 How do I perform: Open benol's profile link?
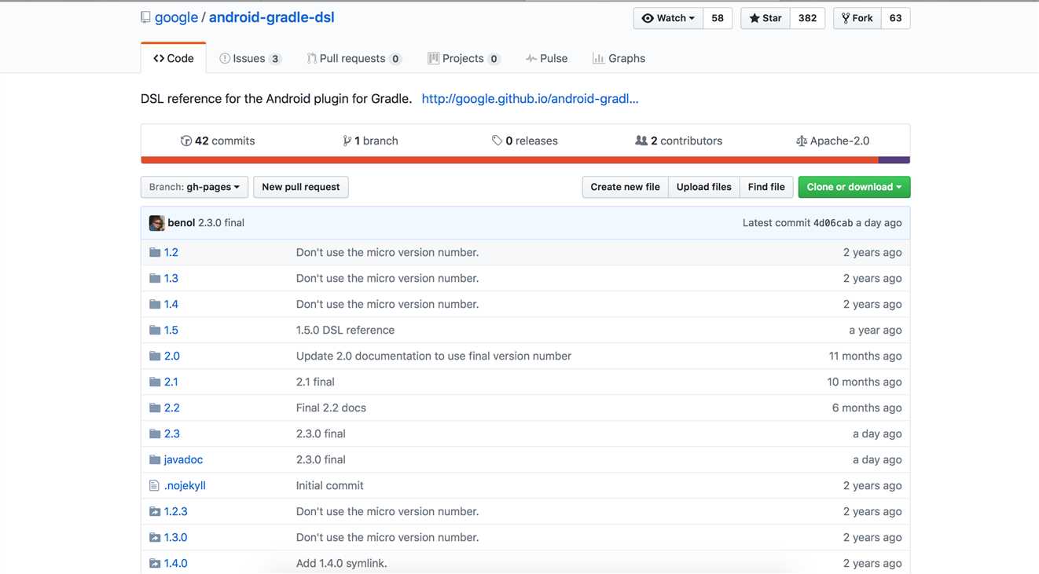coord(181,223)
